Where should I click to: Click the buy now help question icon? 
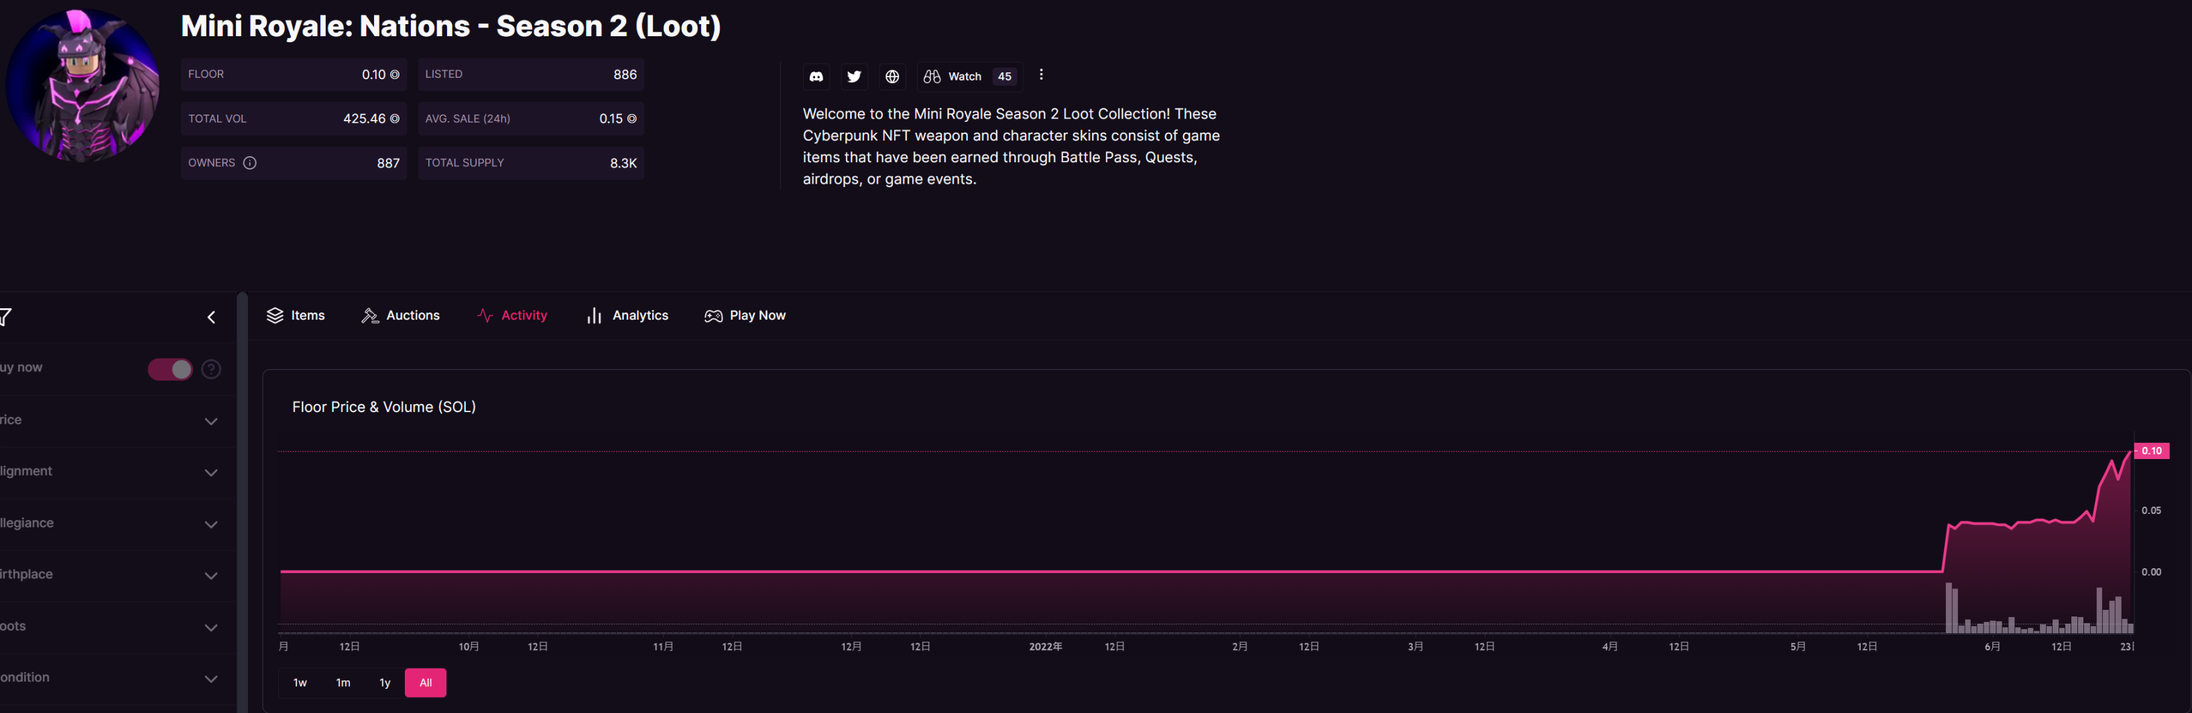[211, 369]
